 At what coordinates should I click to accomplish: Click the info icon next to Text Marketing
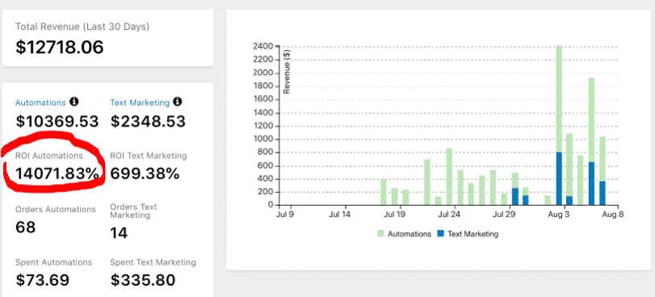178,102
